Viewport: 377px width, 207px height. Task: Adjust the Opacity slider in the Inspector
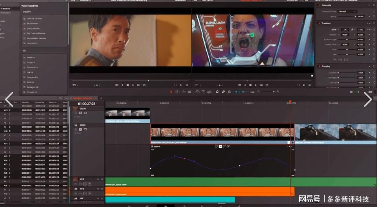tap(347, 16)
